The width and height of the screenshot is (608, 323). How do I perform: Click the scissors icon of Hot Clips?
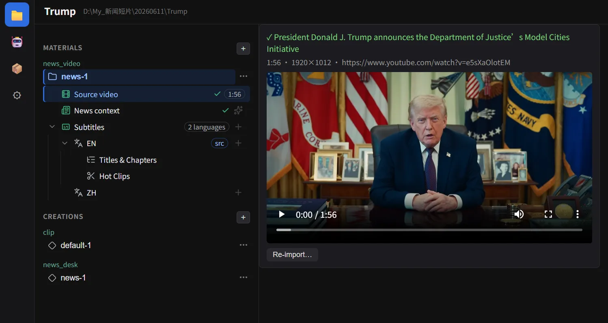(x=91, y=176)
